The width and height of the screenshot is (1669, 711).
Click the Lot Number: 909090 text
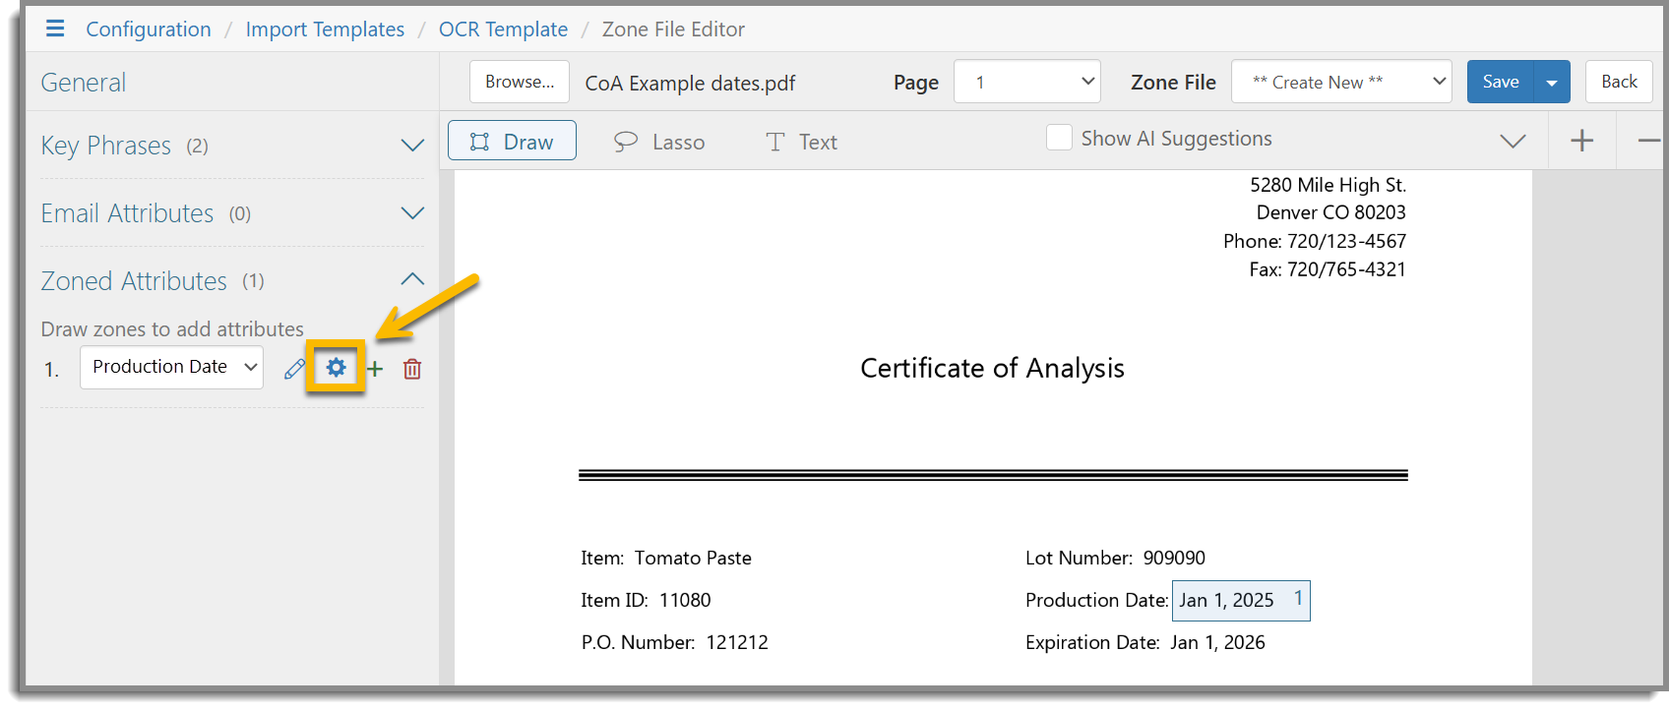tap(1115, 558)
